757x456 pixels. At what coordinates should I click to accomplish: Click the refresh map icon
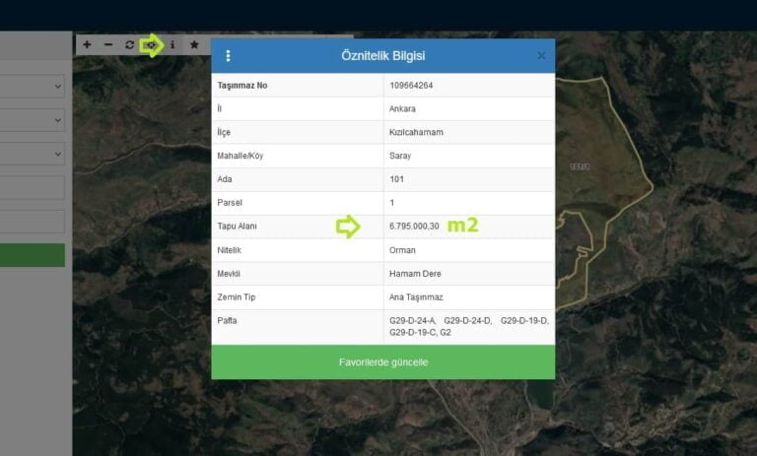tap(129, 45)
